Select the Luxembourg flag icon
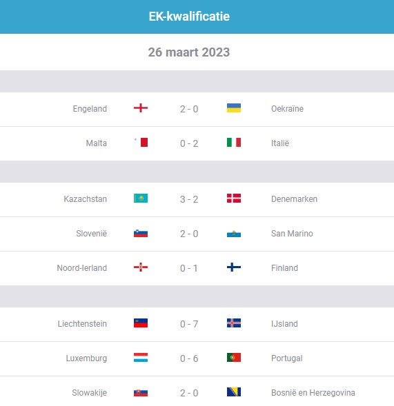The image size is (394, 406). [x=141, y=357]
